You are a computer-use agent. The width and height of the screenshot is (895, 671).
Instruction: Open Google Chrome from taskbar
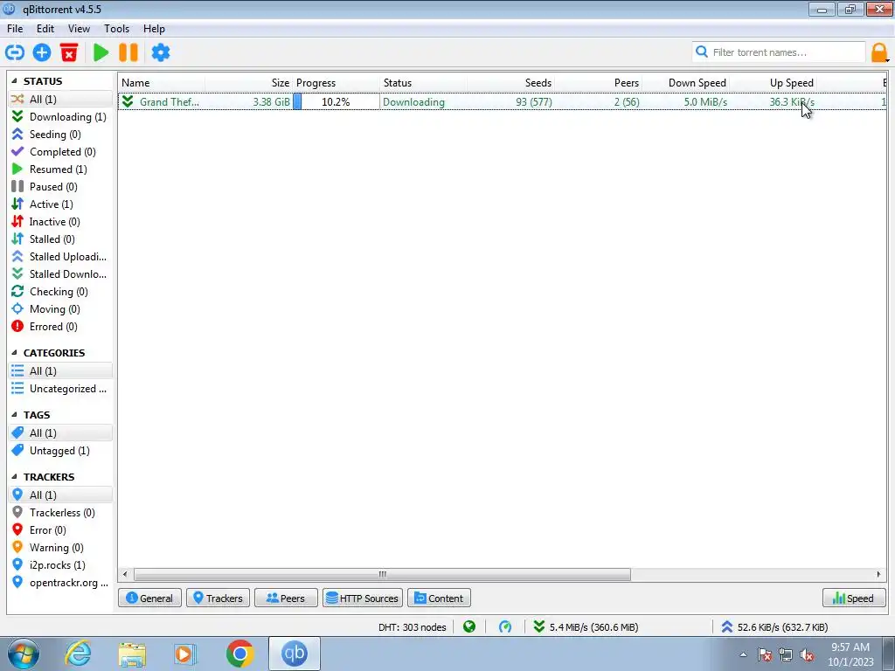239,654
